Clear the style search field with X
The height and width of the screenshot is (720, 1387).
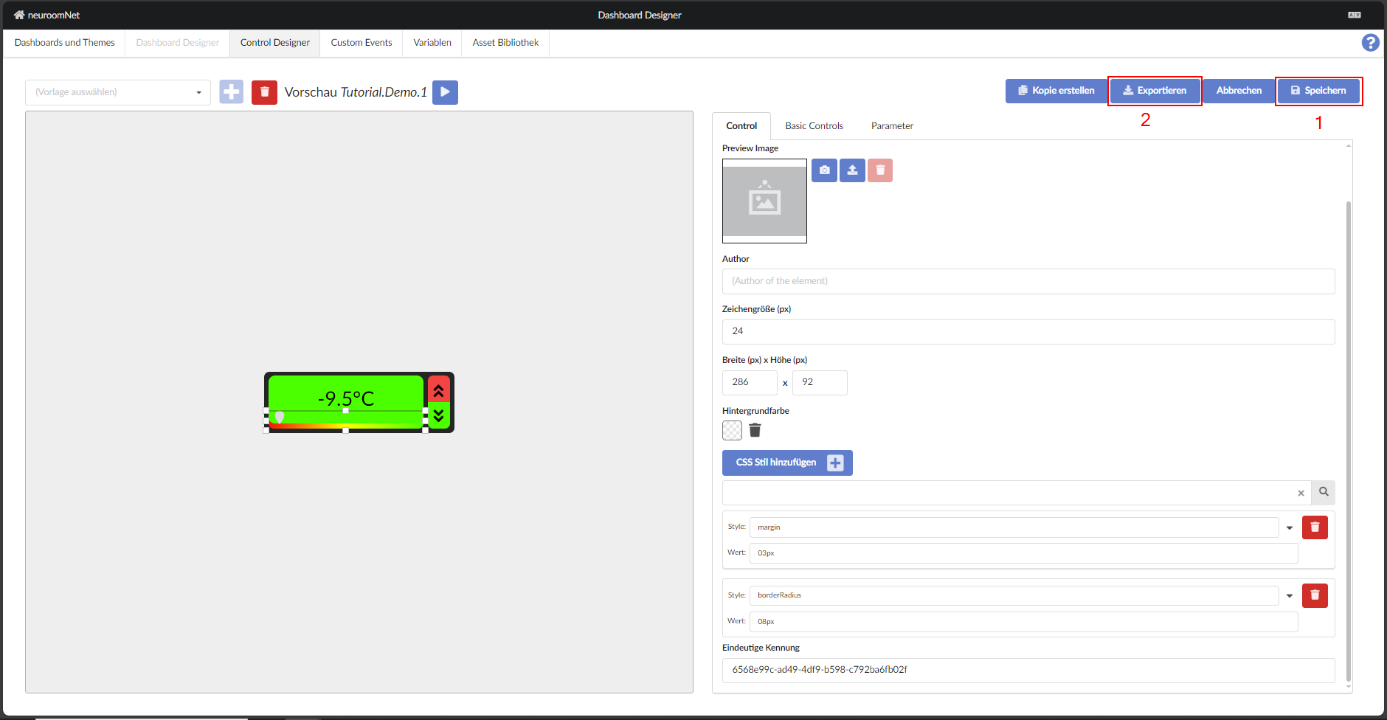(1301, 493)
